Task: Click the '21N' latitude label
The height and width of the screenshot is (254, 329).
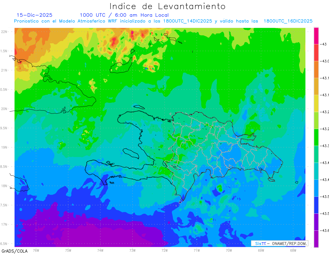Action: pos(4,70)
